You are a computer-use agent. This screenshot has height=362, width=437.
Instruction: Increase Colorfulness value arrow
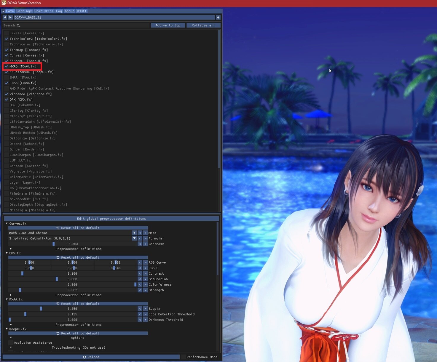point(145,285)
